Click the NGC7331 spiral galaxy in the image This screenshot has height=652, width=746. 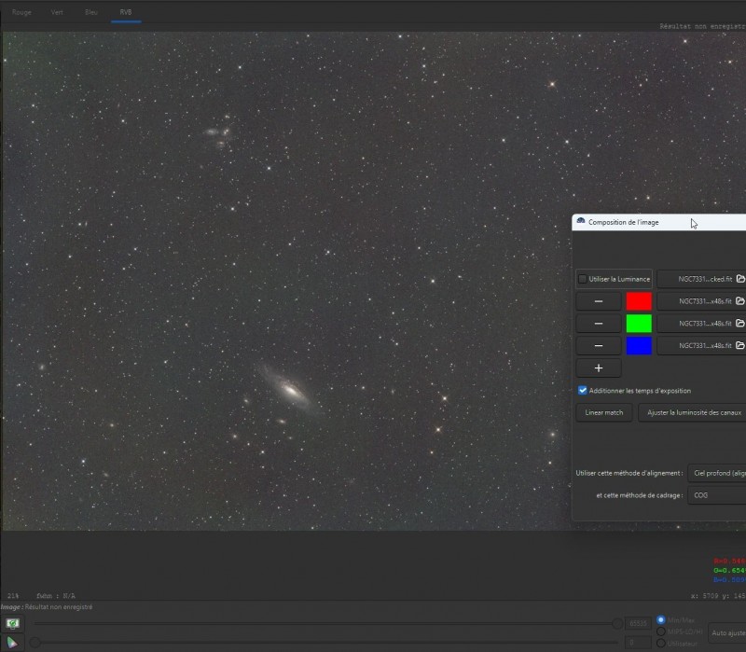click(x=291, y=391)
